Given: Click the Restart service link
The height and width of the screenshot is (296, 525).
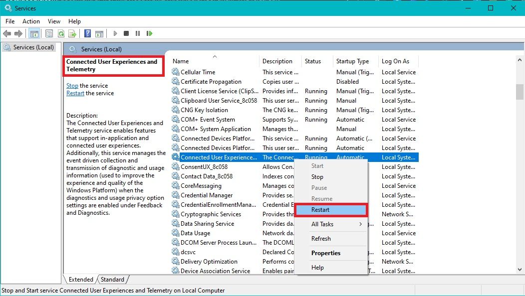Looking at the screenshot, I should (x=75, y=93).
